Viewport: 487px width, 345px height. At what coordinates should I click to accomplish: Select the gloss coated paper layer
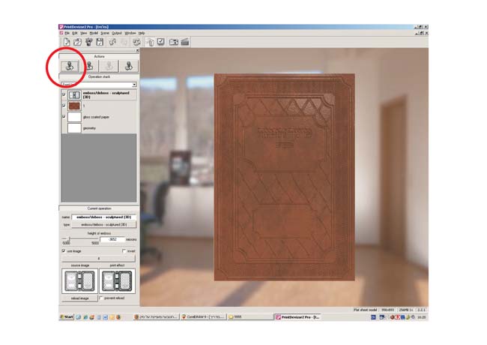(99, 117)
